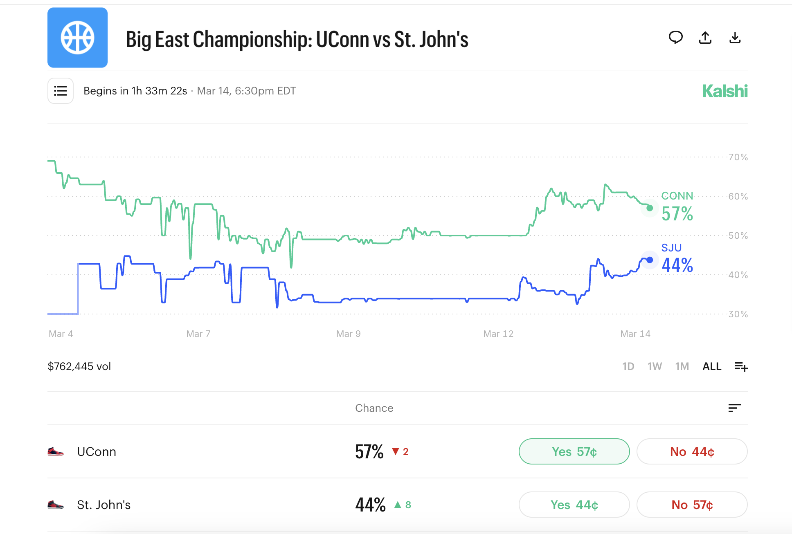Screen dimensions: 792x534
Task: Buy St. John's No at 57¢
Action: tap(692, 505)
